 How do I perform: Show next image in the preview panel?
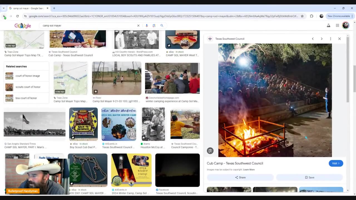(x=322, y=39)
